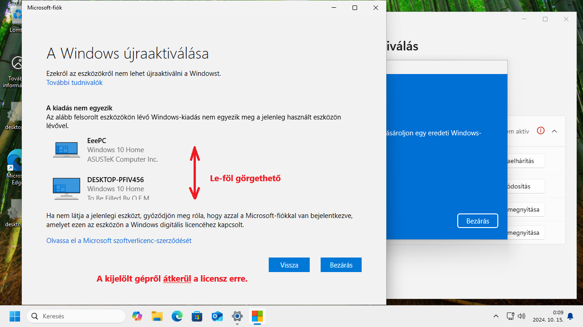Click the Microsoft account app taskbar icon
This screenshot has width=583, height=327.
tap(257, 316)
